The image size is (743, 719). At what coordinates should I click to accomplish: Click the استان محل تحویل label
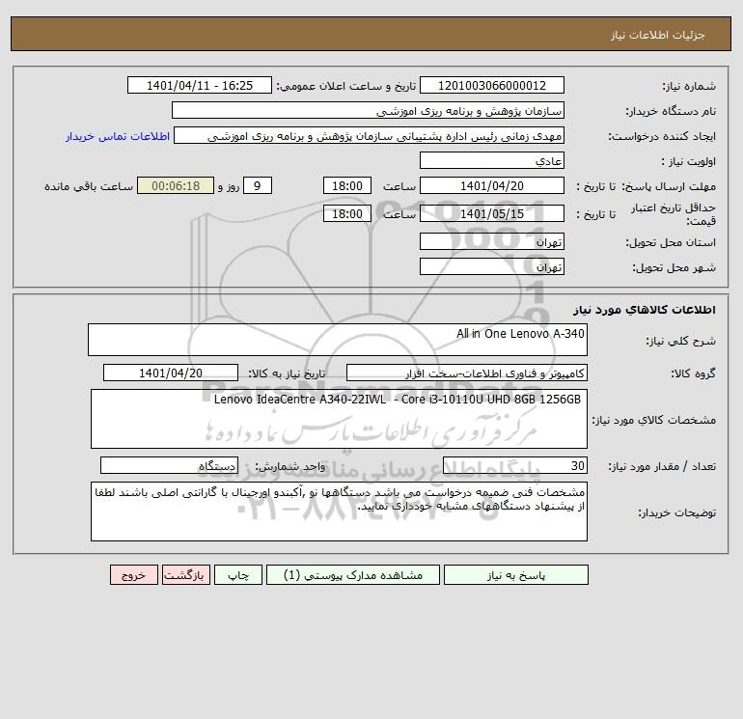pyautogui.click(x=671, y=242)
